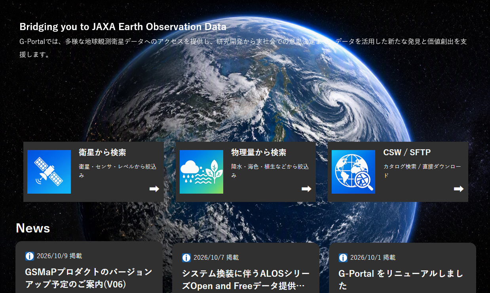
Task: Read the G-Portal をリニューアルしました news article
Action: click(x=401, y=280)
